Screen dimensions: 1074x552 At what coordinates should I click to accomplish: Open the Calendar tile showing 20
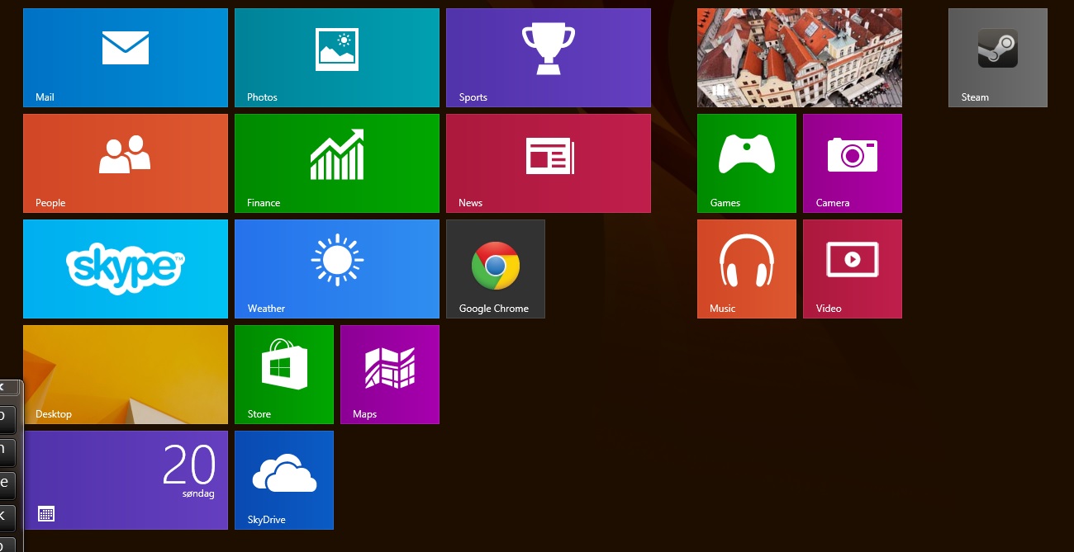click(x=126, y=480)
